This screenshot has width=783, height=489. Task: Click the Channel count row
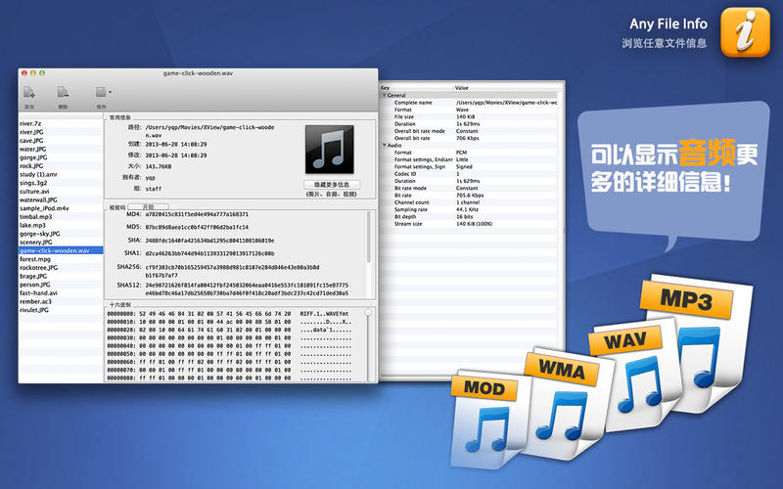pyautogui.click(x=469, y=202)
